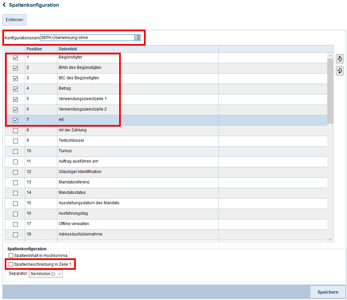Open configuration name list icon

point(138,38)
